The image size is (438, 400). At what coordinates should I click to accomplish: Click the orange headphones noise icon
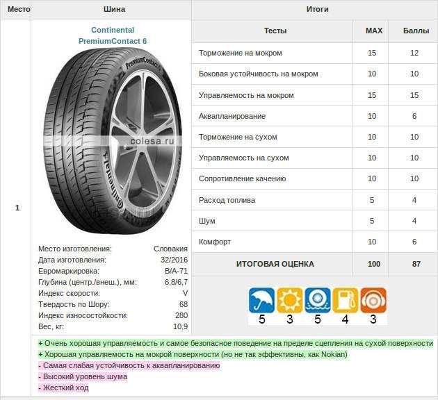(373, 301)
